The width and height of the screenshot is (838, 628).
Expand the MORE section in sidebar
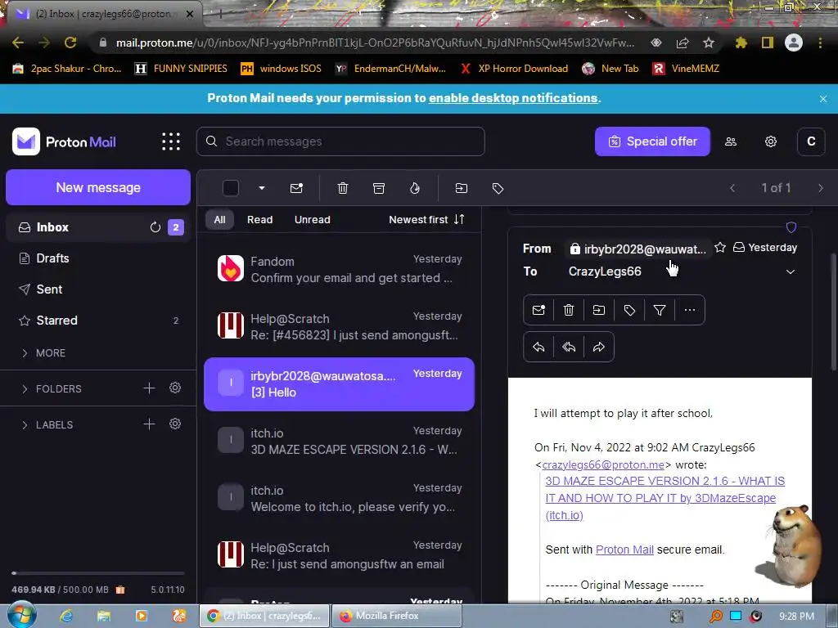[x=44, y=353]
